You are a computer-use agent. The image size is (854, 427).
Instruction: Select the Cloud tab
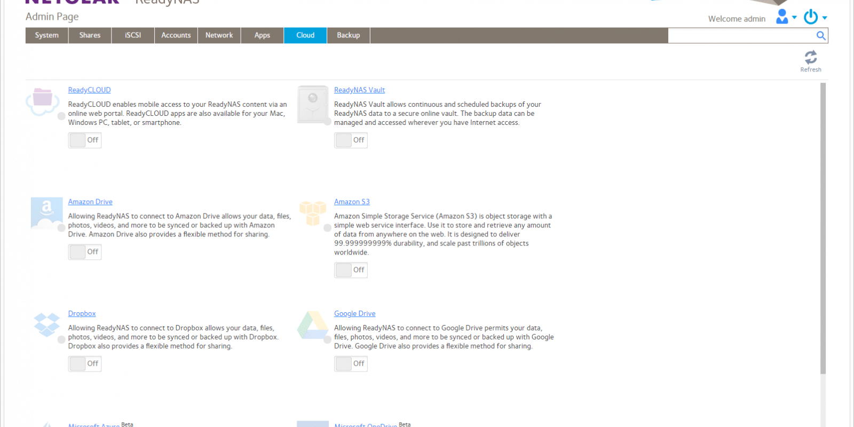pos(305,35)
